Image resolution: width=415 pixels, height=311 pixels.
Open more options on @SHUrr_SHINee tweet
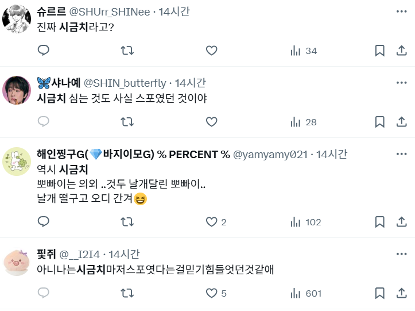pyautogui.click(x=401, y=11)
